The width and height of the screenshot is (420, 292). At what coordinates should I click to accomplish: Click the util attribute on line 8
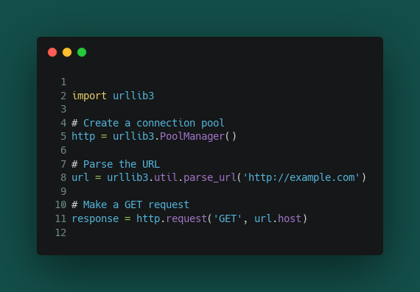[x=166, y=177]
